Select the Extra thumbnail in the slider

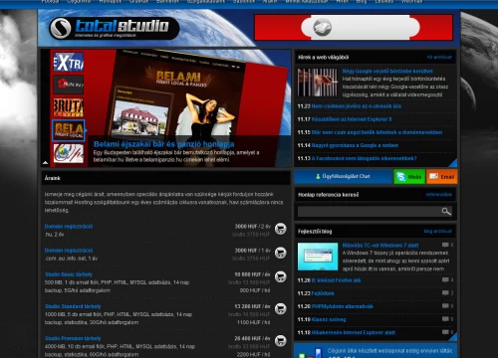point(69,62)
